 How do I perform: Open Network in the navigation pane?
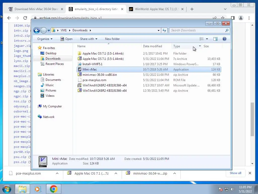(x=49, y=117)
